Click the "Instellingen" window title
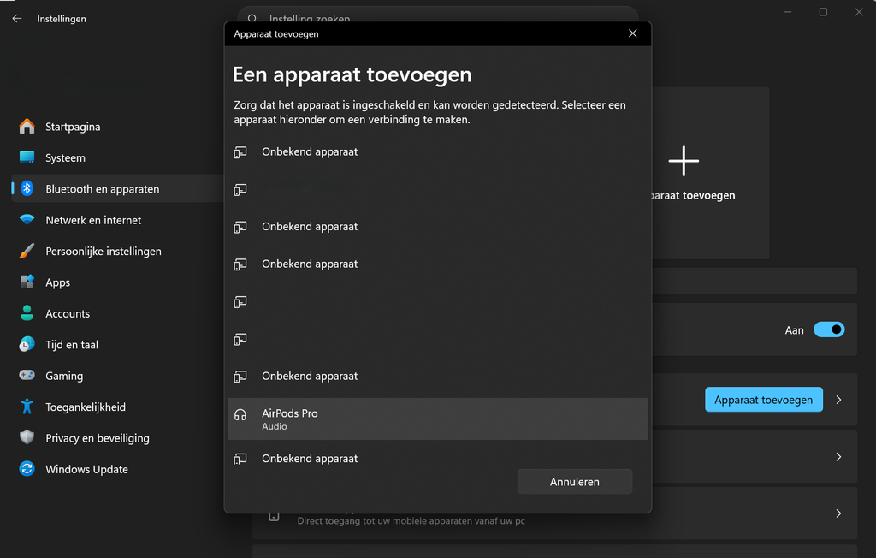Image resolution: width=876 pixels, height=558 pixels. 62,19
